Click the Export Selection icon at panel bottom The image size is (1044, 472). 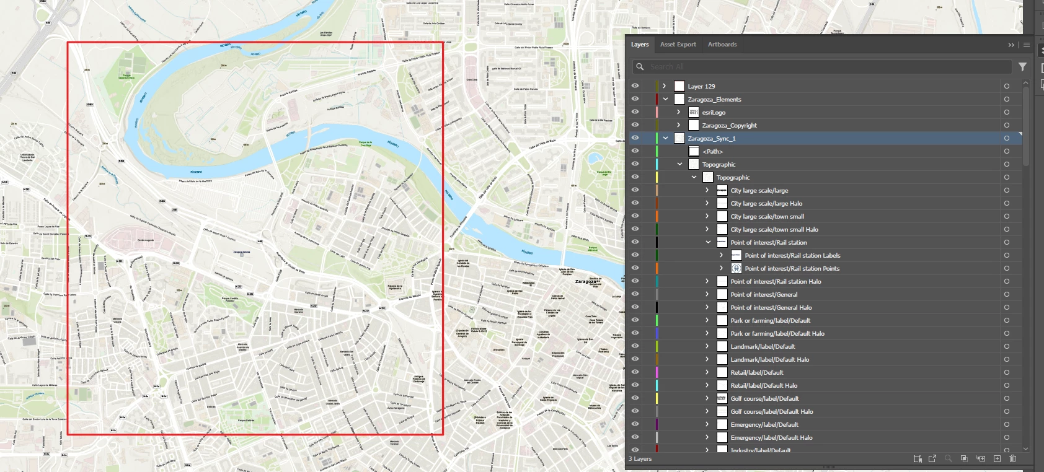pyautogui.click(x=932, y=458)
